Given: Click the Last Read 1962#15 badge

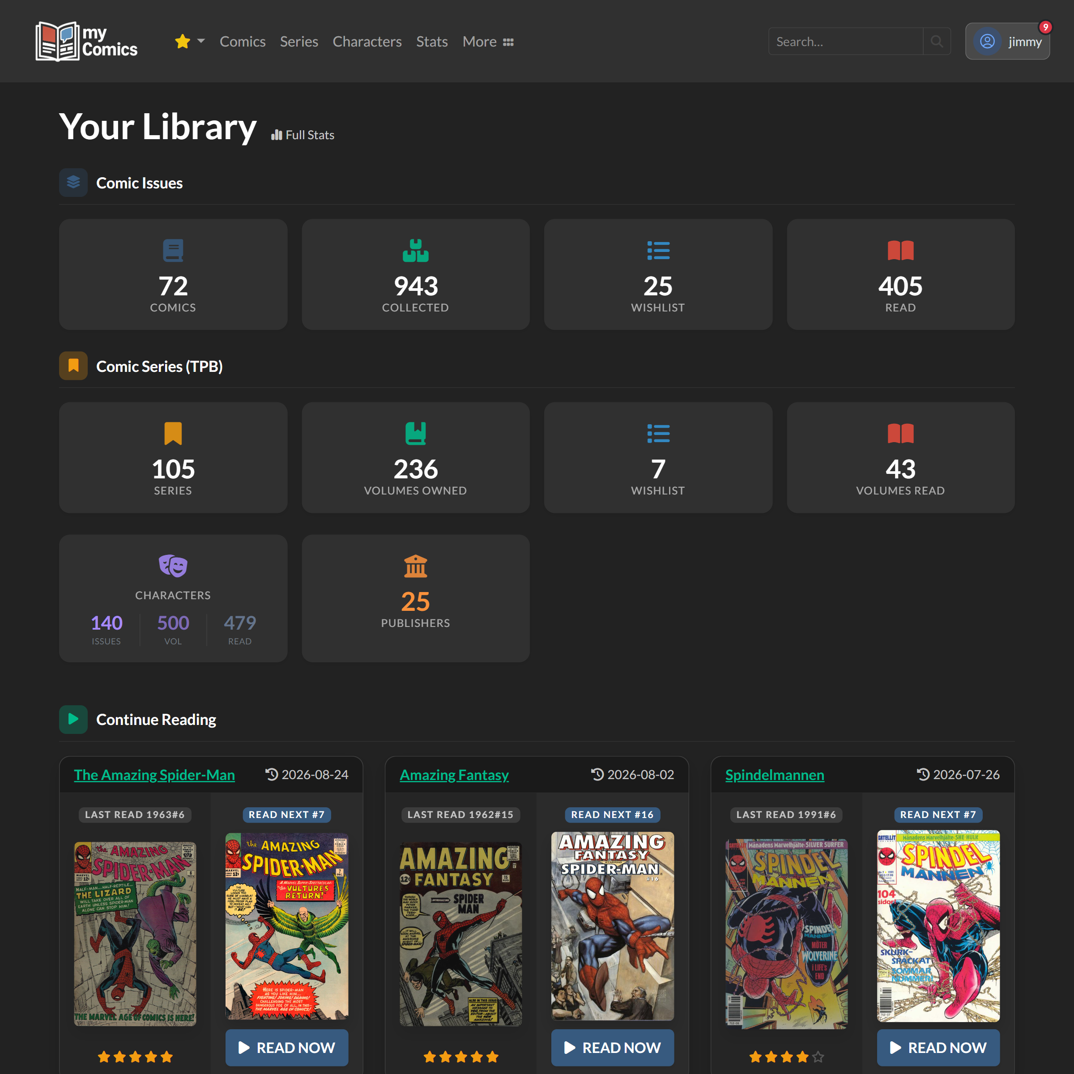Looking at the screenshot, I should [x=460, y=814].
